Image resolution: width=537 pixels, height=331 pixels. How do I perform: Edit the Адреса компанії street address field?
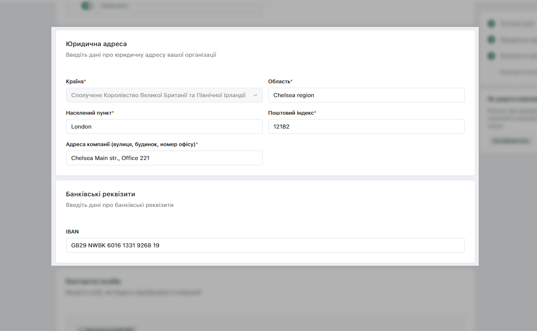tap(164, 158)
